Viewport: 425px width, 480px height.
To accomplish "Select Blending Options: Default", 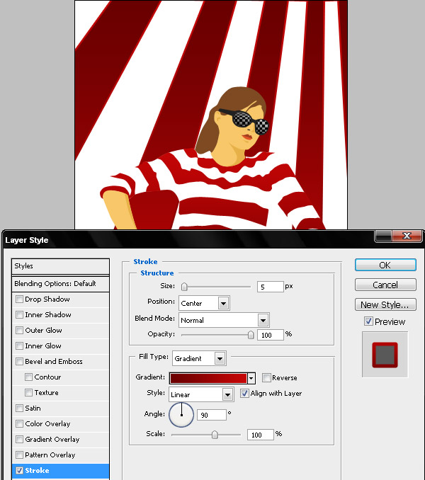I will 60,283.
